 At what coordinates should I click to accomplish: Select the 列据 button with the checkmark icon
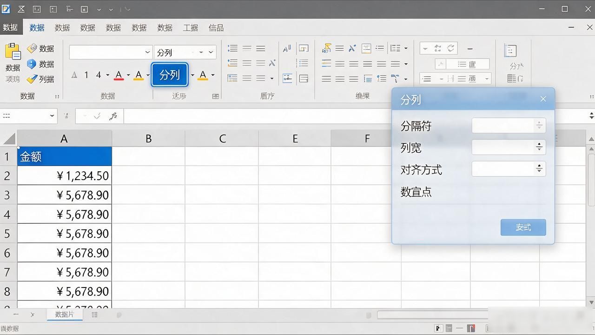(x=40, y=79)
